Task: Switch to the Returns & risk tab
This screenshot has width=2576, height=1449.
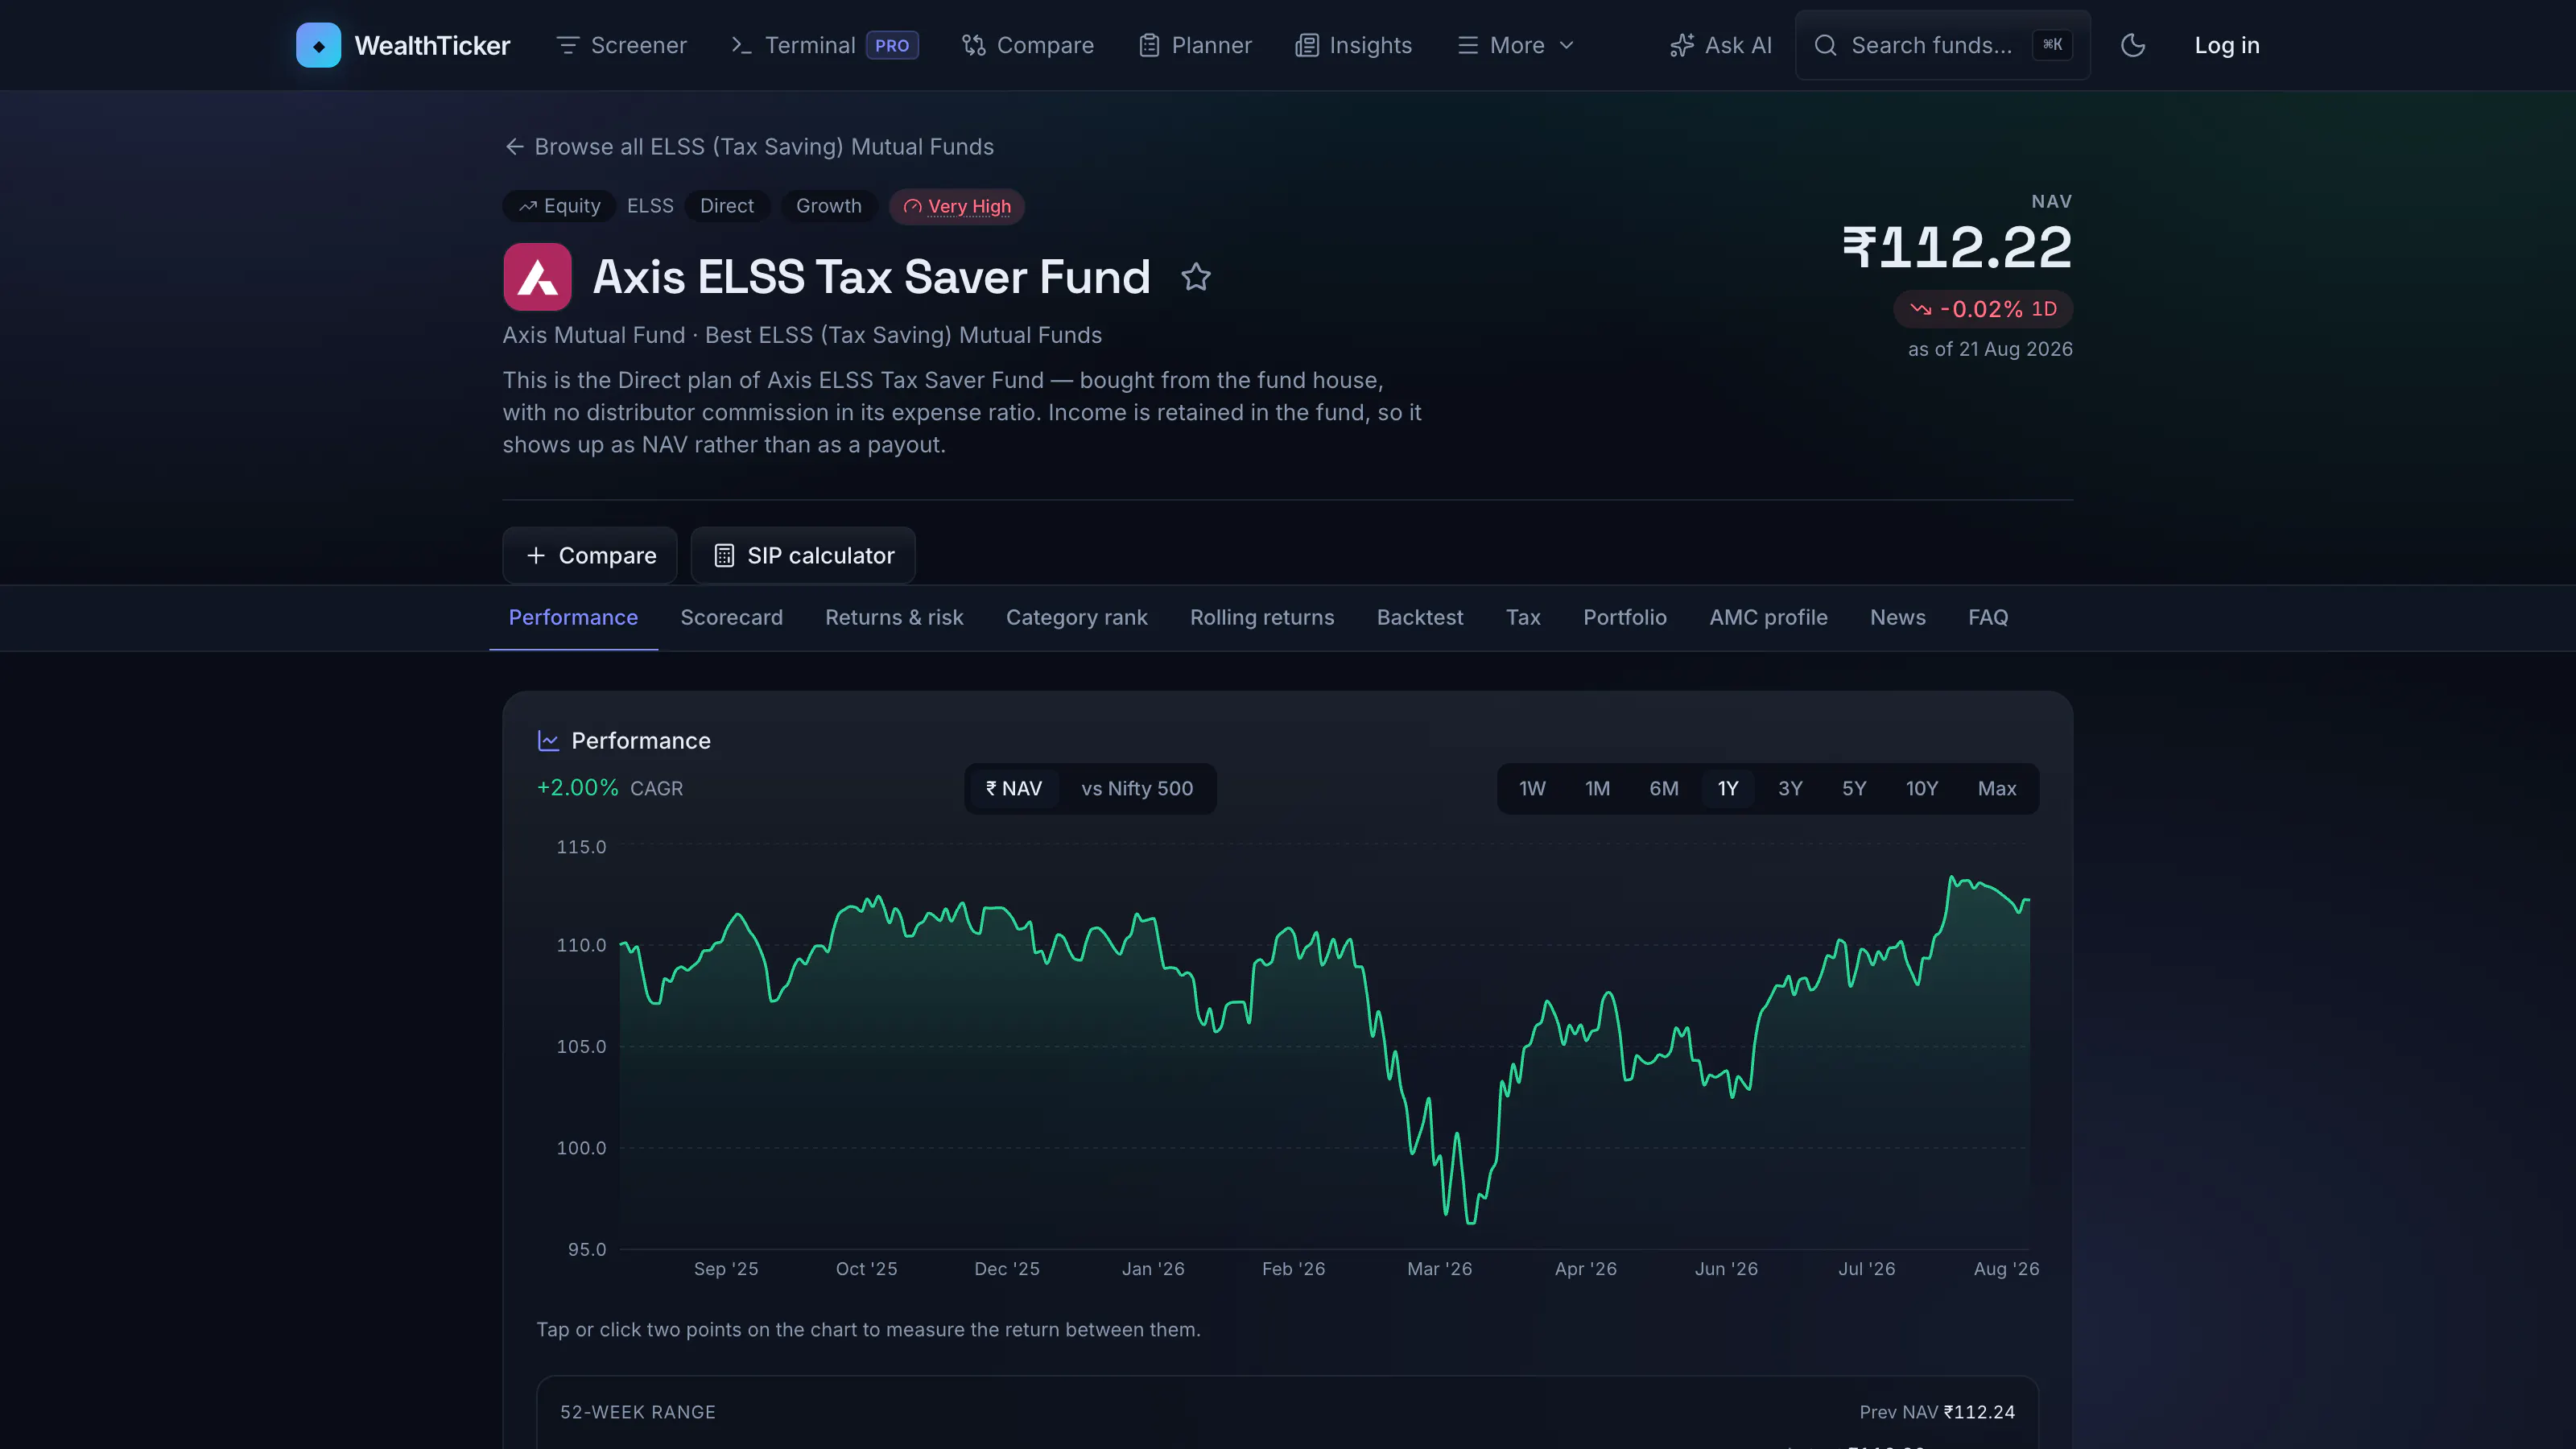Action: pyautogui.click(x=894, y=618)
